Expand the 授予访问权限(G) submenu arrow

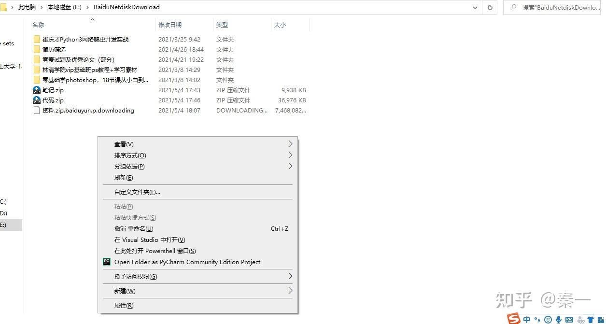point(290,276)
